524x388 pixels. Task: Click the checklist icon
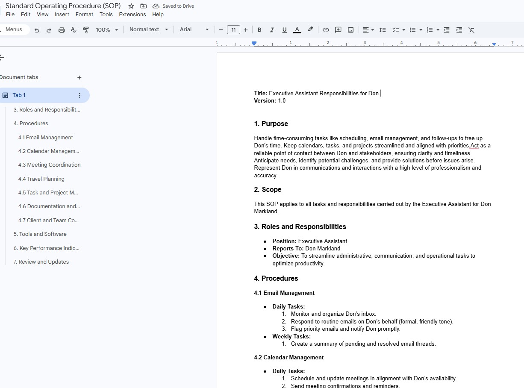click(395, 30)
